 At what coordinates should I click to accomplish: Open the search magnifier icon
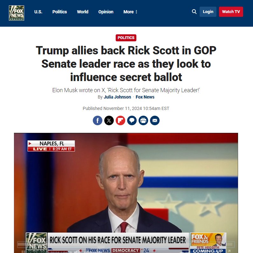coord(194,12)
